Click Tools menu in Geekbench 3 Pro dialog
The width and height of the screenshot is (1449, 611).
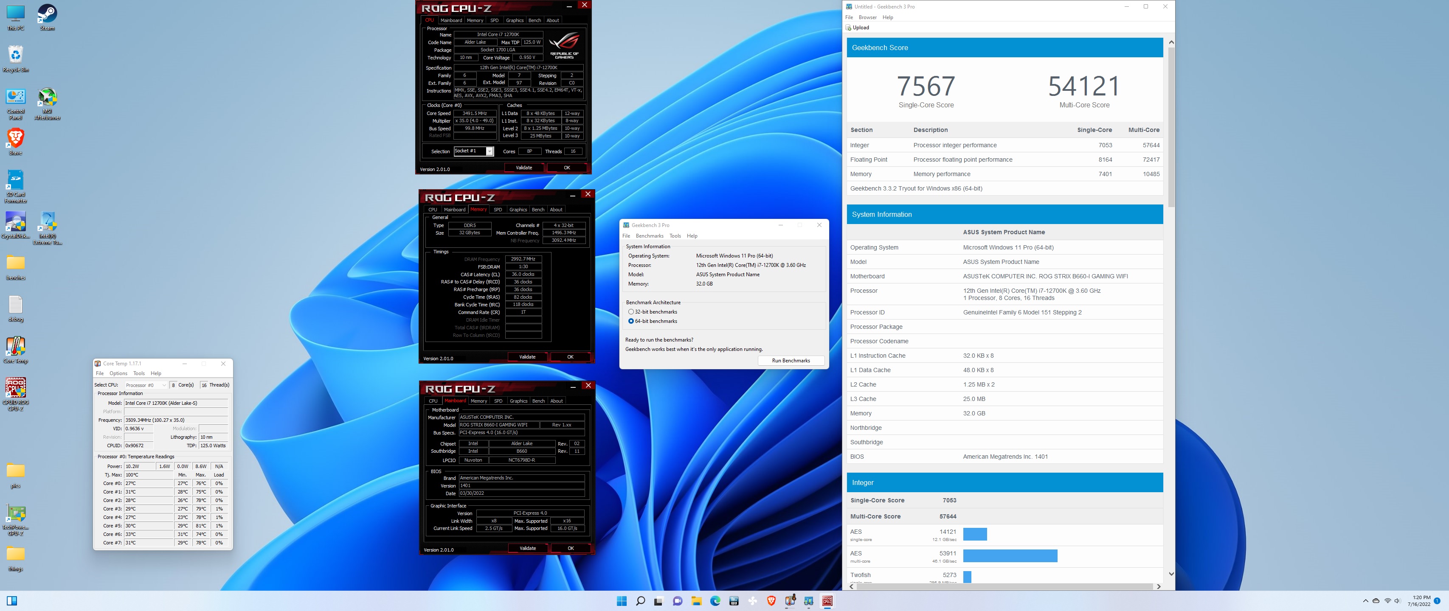click(675, 236)
